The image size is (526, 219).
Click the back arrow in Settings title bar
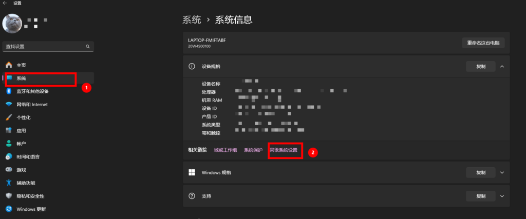5,3
